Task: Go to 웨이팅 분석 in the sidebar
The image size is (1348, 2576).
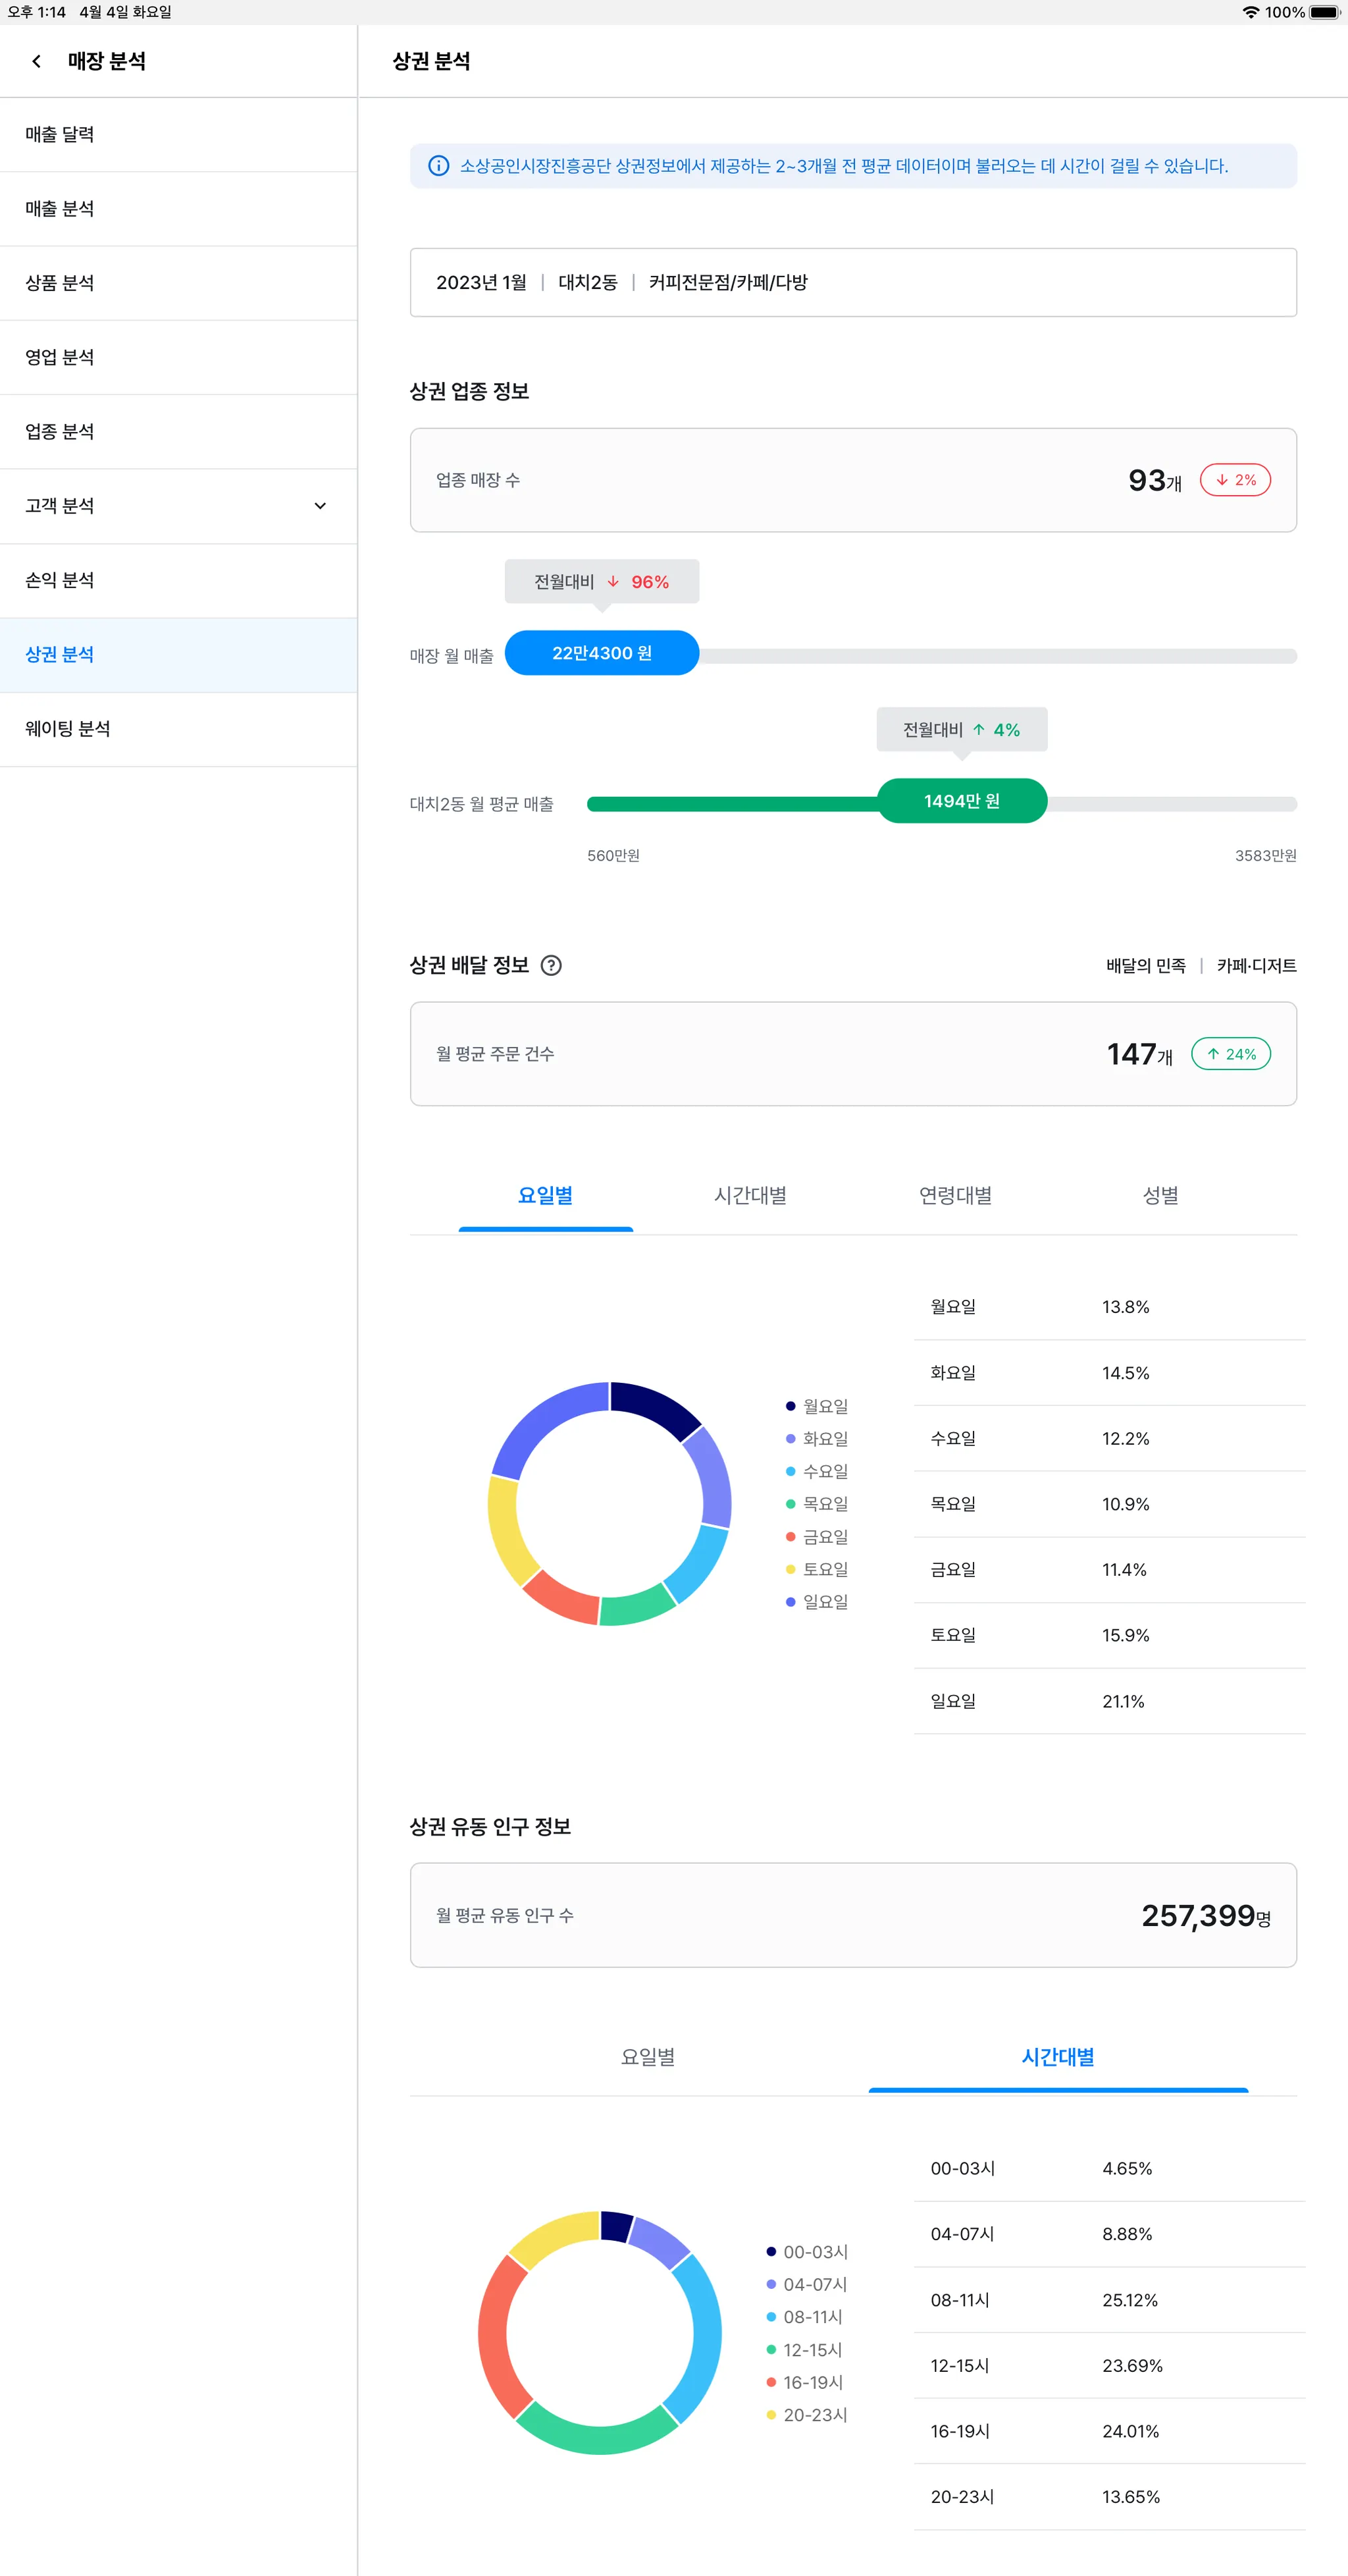Action: tap(68, 729)
